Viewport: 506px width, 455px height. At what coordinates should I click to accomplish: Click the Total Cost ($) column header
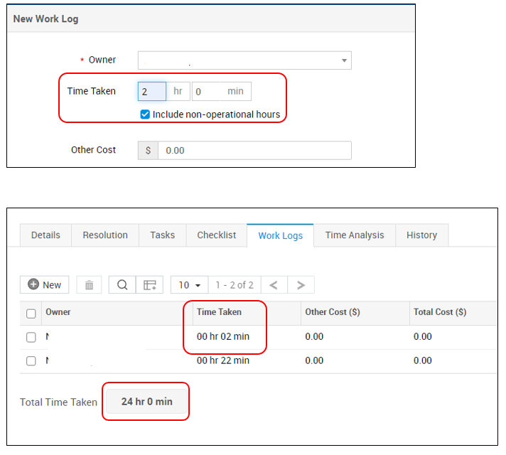(x=440, y=312)
